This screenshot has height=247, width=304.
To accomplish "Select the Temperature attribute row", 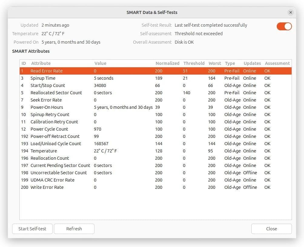I will point(44,151).
